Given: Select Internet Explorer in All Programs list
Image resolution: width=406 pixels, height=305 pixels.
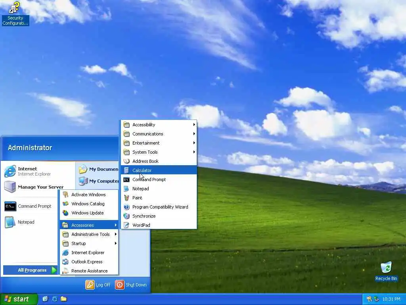Looking at the screenshot, I should coord(89,253).
